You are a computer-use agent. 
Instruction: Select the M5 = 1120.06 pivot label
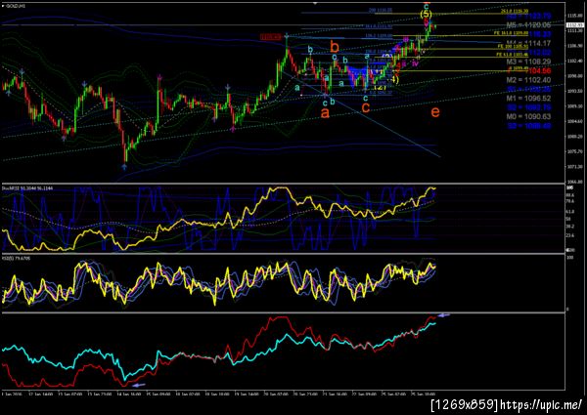click(x=528, y=25)
